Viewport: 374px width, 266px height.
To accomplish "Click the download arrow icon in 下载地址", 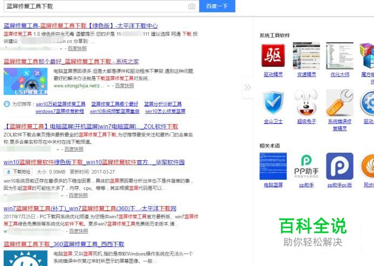I will click(9, 172).
